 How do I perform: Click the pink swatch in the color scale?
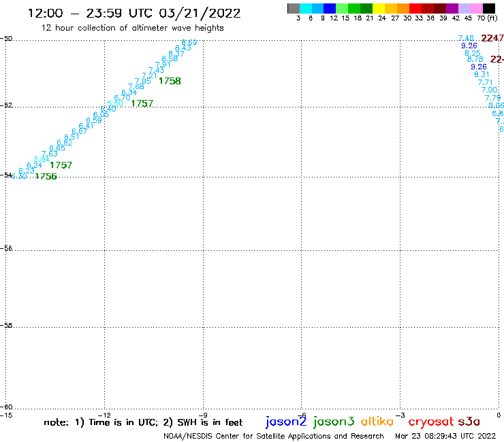pos(476,9)
